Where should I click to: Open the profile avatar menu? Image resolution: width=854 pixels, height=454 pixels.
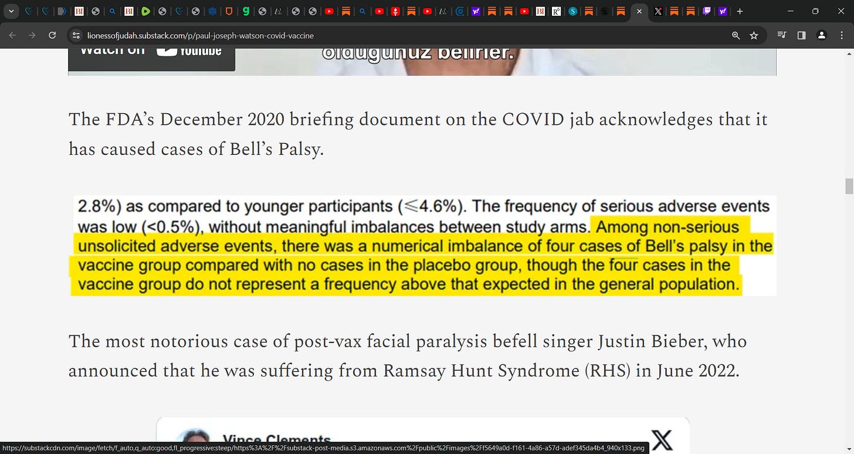[x=822, y=35]
